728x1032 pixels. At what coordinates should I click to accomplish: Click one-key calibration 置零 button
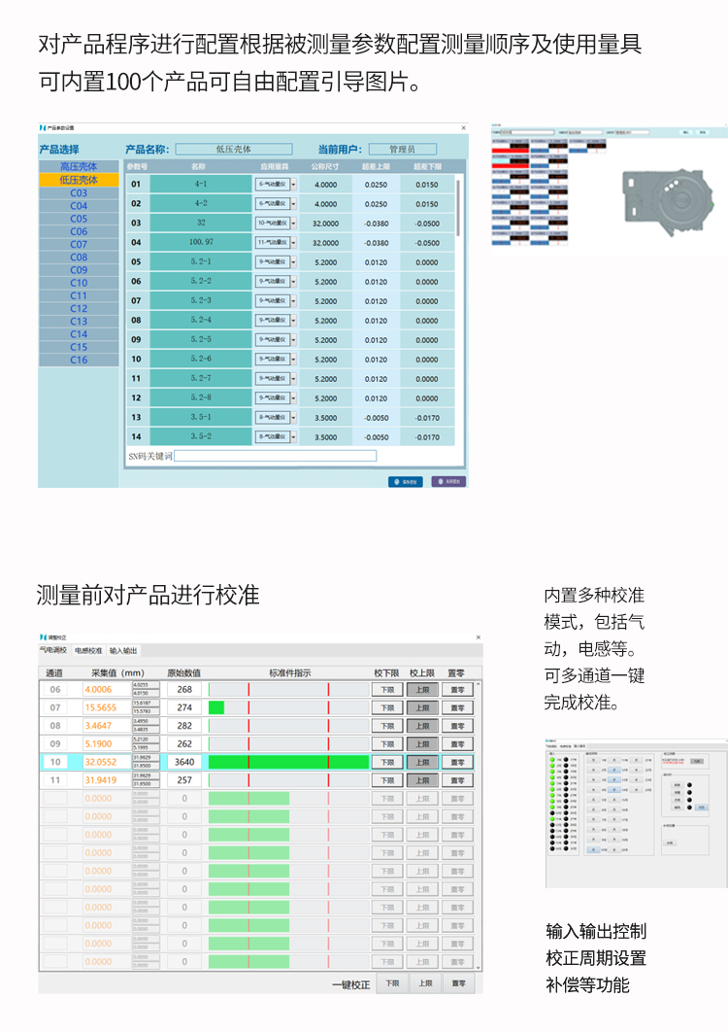(457, 983)
